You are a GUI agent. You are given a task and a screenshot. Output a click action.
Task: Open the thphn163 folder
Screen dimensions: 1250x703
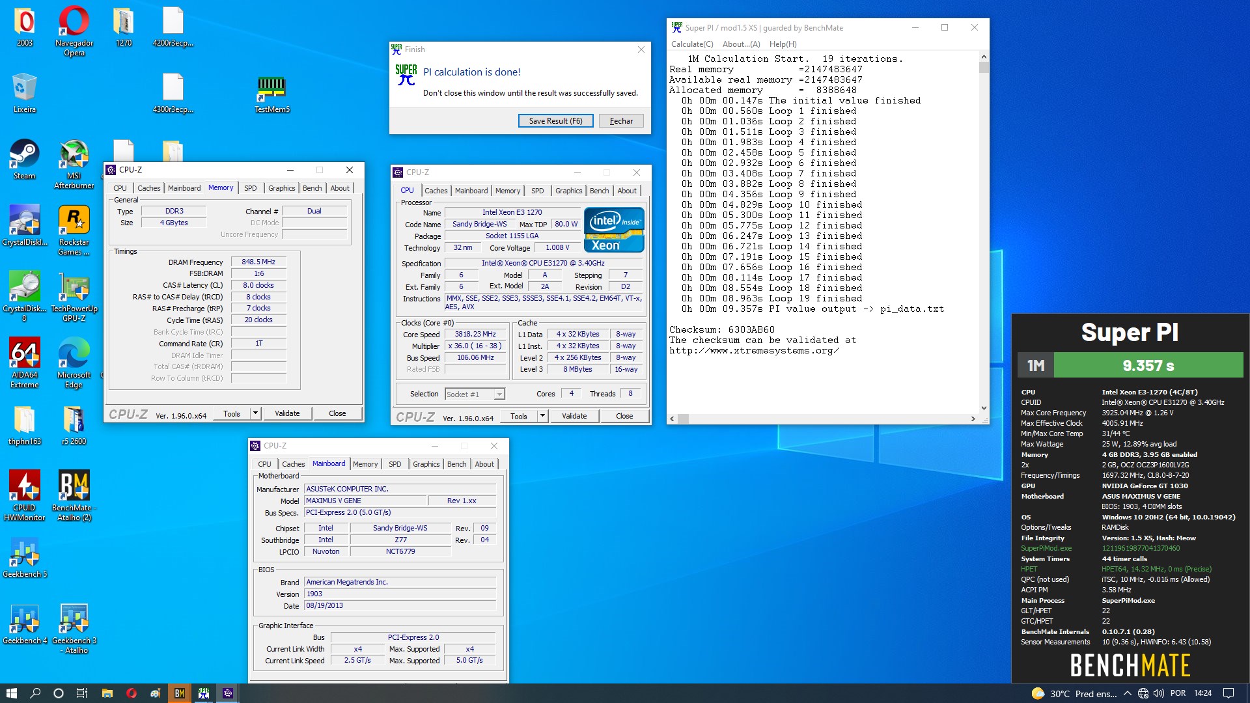coord(25,425)
